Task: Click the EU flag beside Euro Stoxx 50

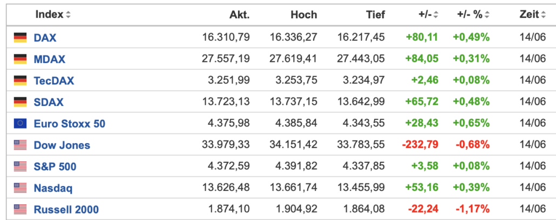Action: pyautogui.click(x=20, y=124)
